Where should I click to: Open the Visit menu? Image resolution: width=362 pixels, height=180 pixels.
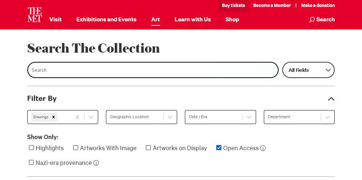[55, 20]
